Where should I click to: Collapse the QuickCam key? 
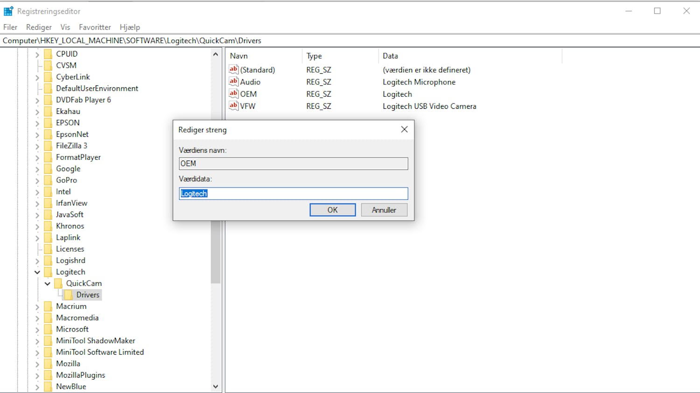click(47, 283)
